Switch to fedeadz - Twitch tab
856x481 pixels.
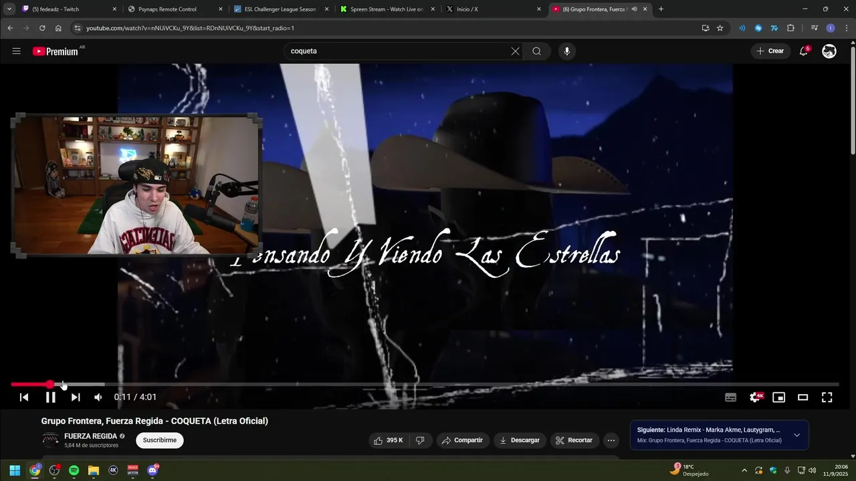70,9
